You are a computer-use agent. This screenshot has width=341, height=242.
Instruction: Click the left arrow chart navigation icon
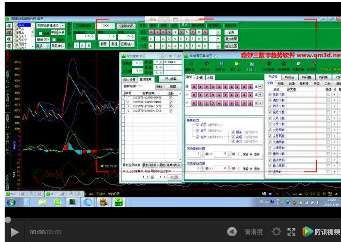pyautogui.click(x=76, y=46)
